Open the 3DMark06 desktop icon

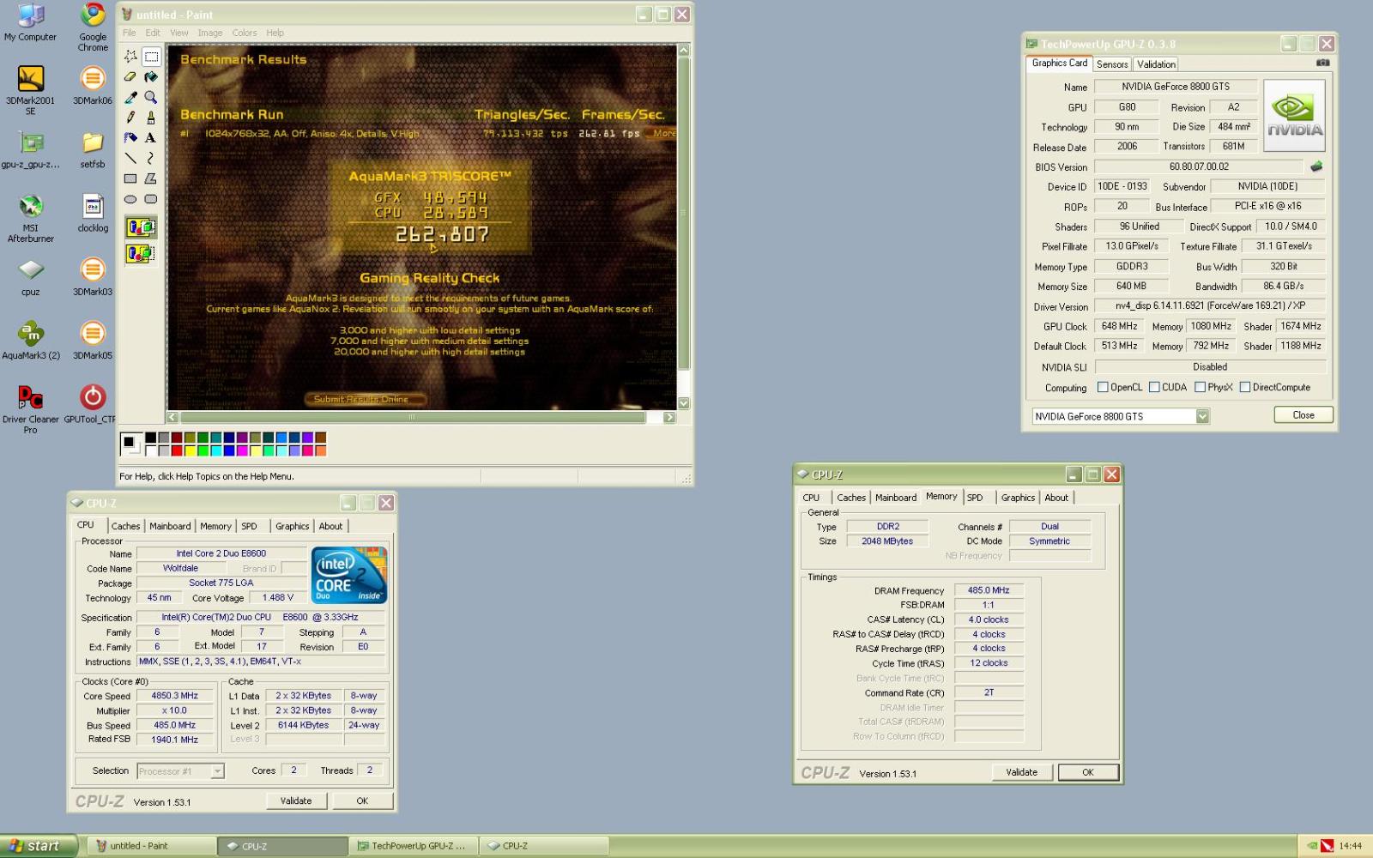point(93,86)
